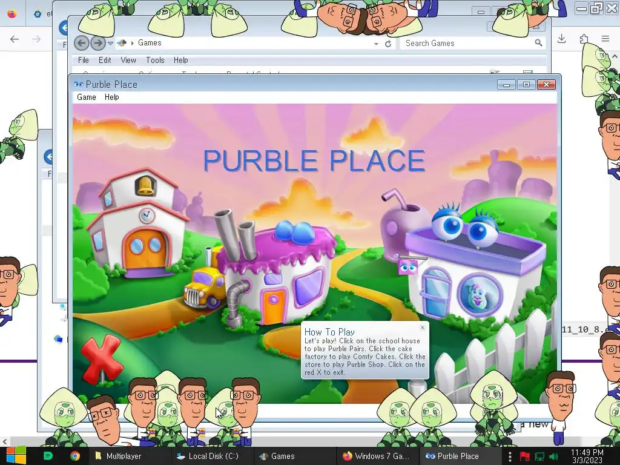
Task: Go forward in the Games explorer window
Action: (x=97, y=43)
